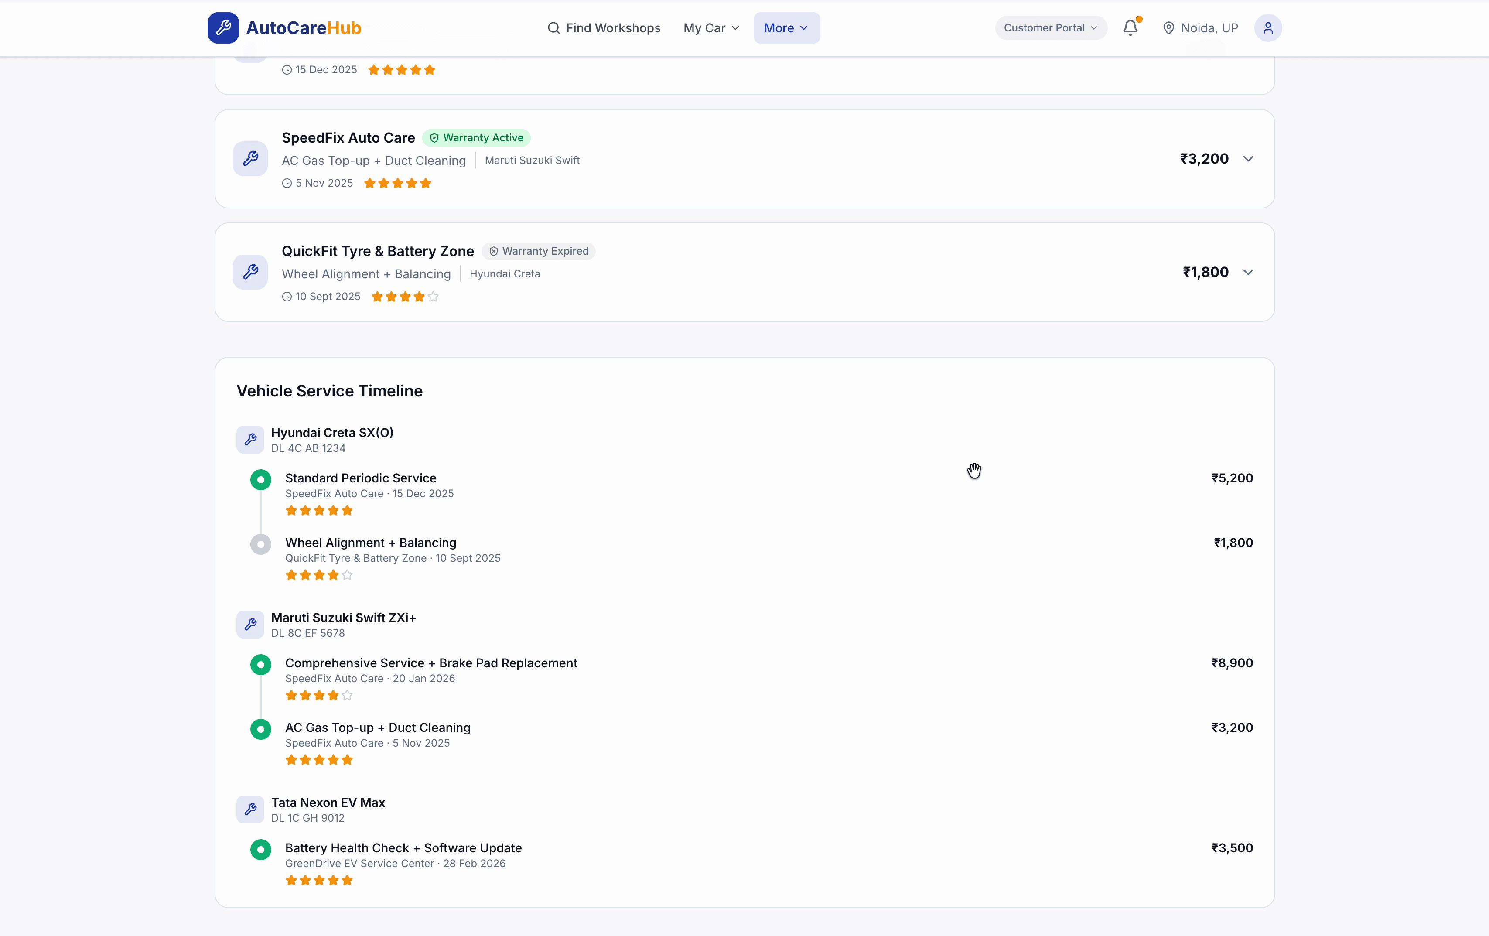Image resolution: width=1489 pixels, height=936 pixels.
Task: Click the green completion dot for Battery Health Check
Action: coord(260,850)
